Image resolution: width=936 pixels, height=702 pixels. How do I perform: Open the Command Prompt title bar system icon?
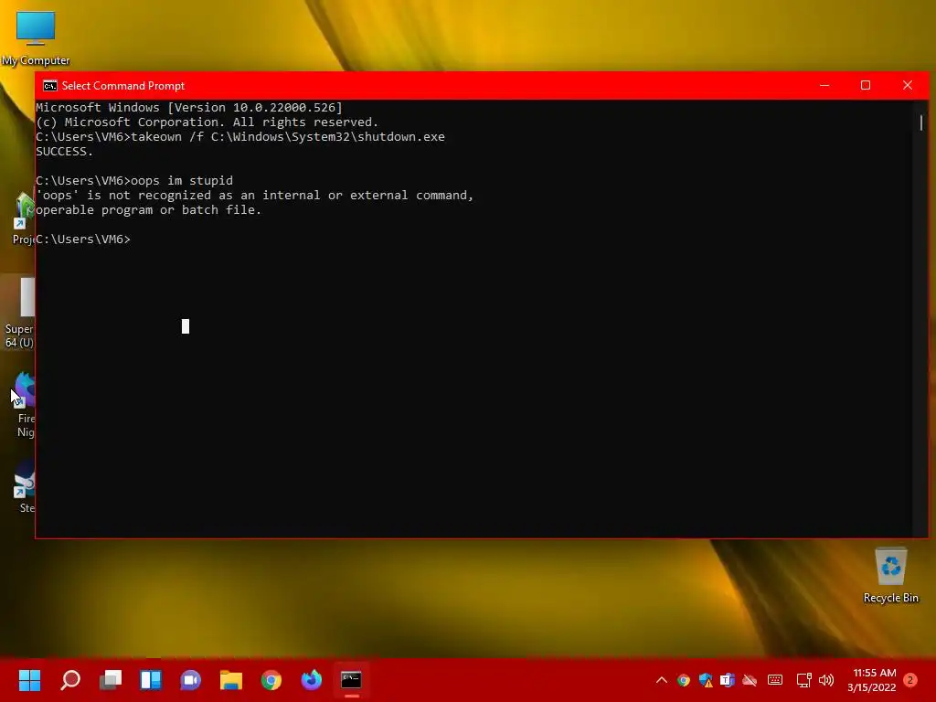click(x=50, y=85)
